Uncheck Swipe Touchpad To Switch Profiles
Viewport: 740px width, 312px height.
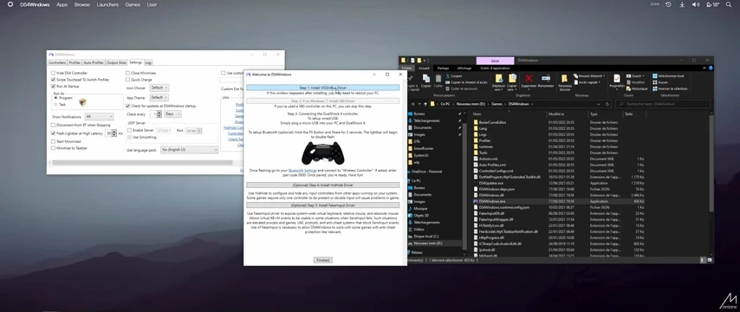point(54,80)
